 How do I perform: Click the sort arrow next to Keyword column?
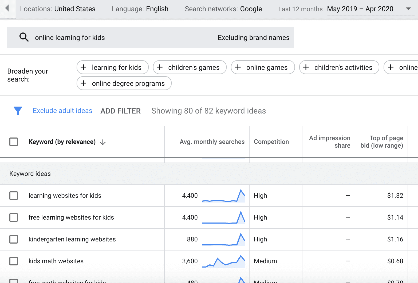tap(103, 142)
